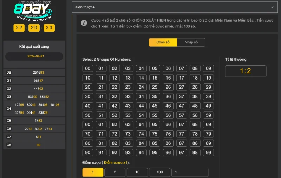Click the custom bet points input field

pyautogui.click(x=190, y=172)
